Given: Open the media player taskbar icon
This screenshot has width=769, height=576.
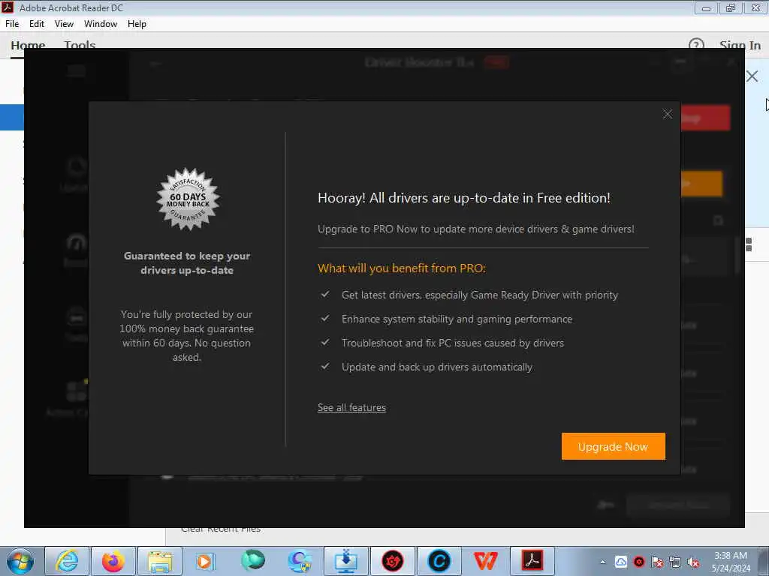Looking at the screenshot, I should (x=205, y=561).
